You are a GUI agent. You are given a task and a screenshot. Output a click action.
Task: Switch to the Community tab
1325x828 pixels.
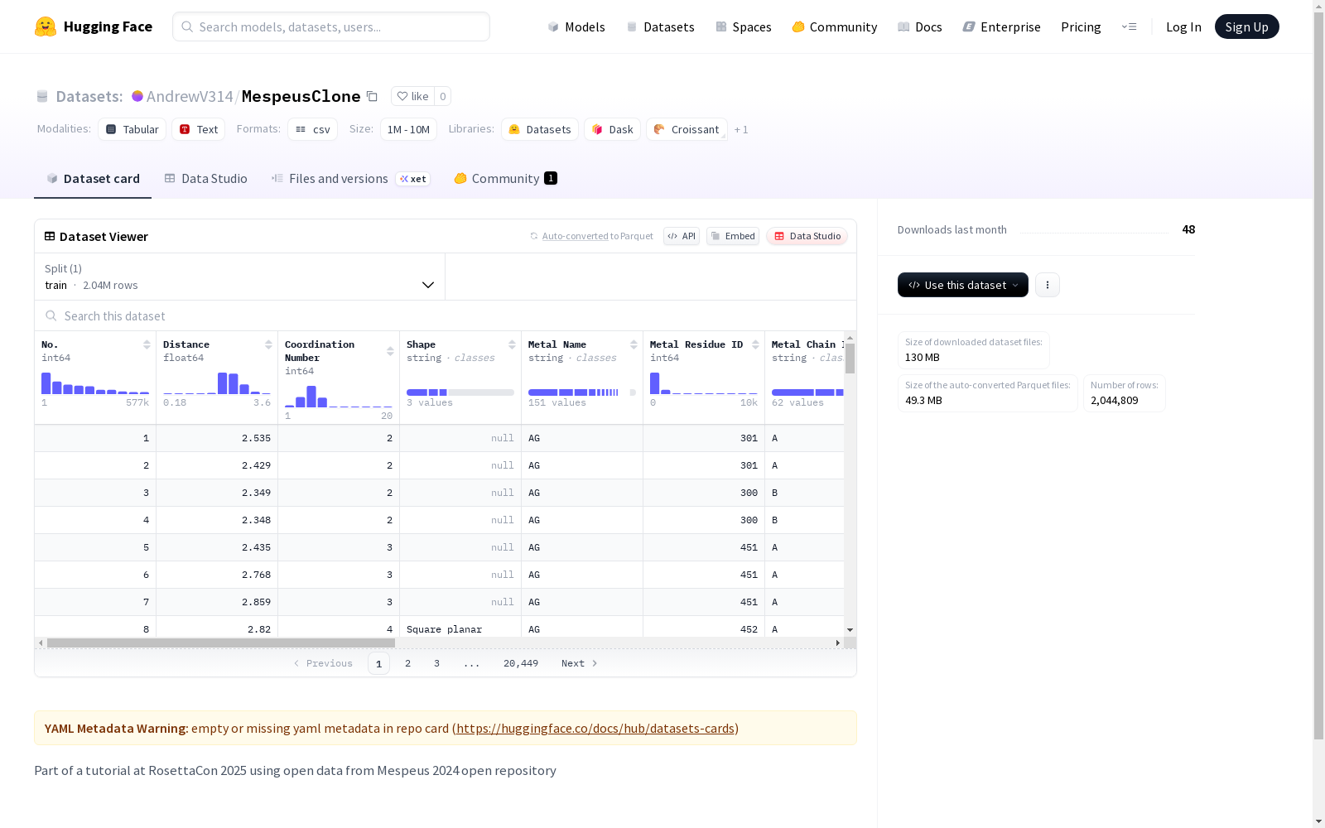(x=505, y=179)
